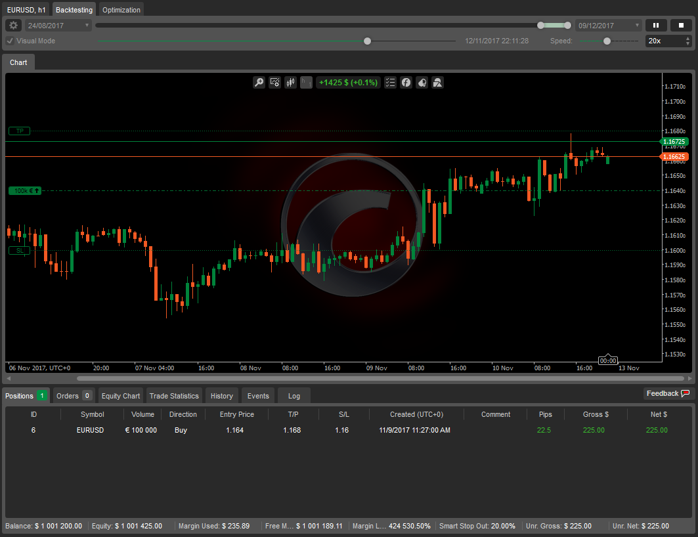Toggle the Visual Mode checkbox
Screen dimensions: 698x537
pyautogui.click(x=10, y=41)
